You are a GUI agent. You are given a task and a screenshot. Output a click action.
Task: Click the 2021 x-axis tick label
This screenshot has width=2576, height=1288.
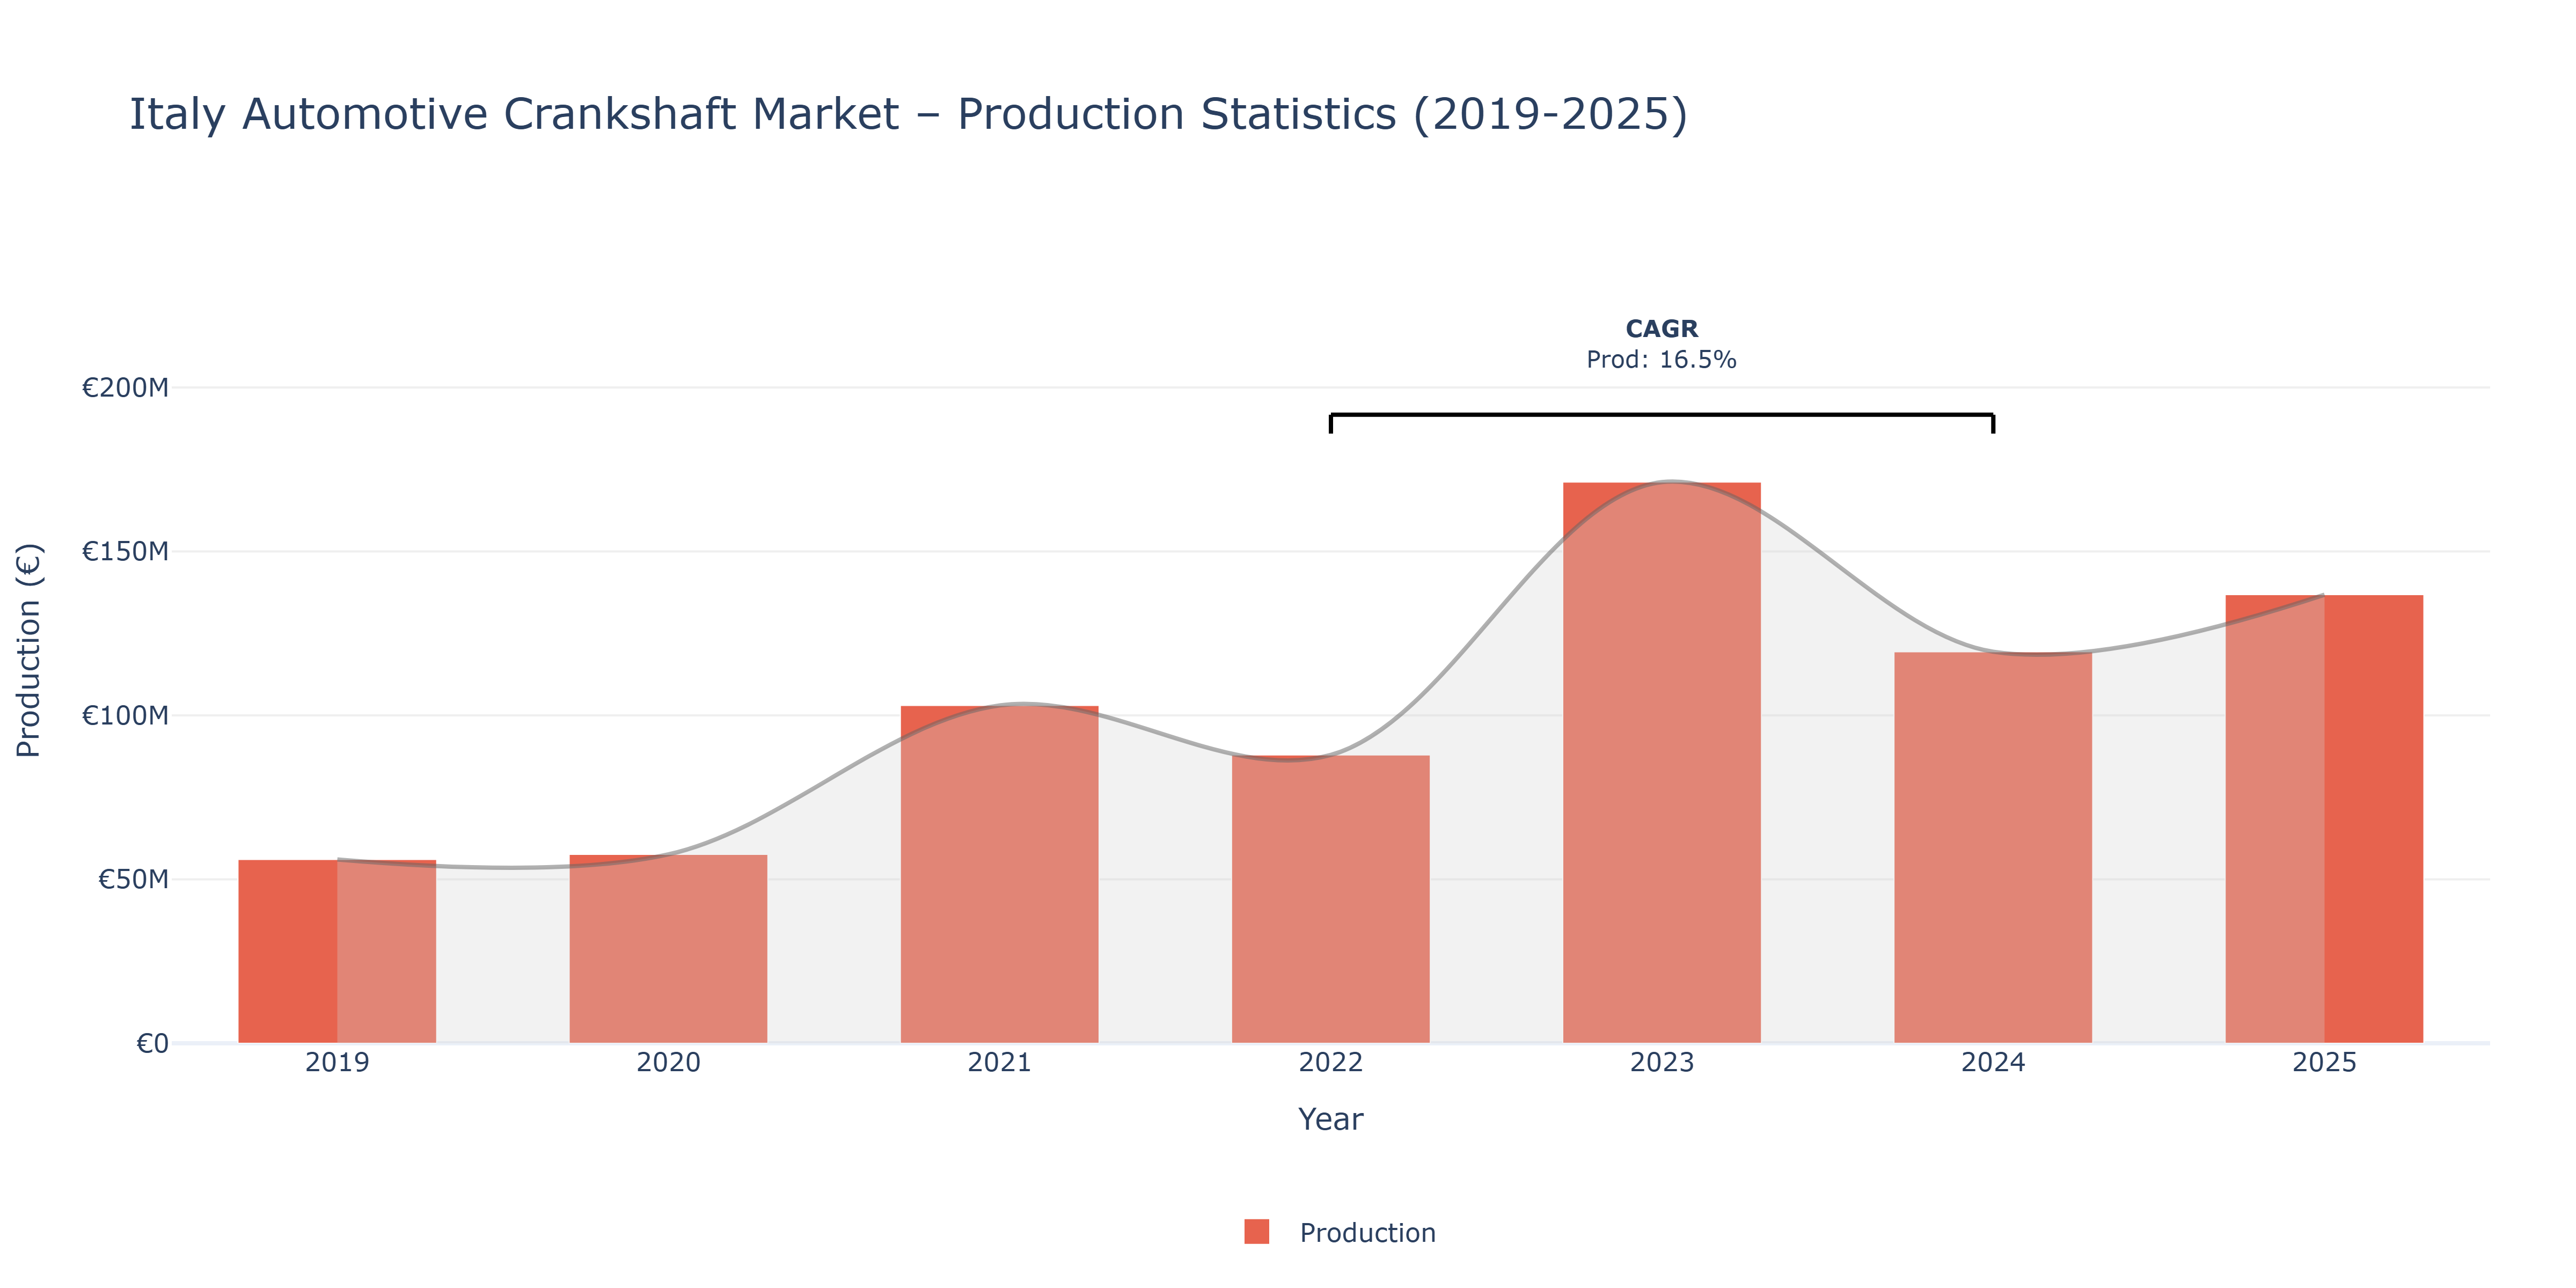pyautogui.click(x=999, y=1062)
